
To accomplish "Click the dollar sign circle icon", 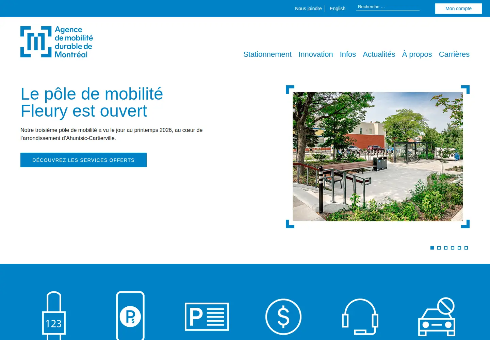I will pos(283,317).
